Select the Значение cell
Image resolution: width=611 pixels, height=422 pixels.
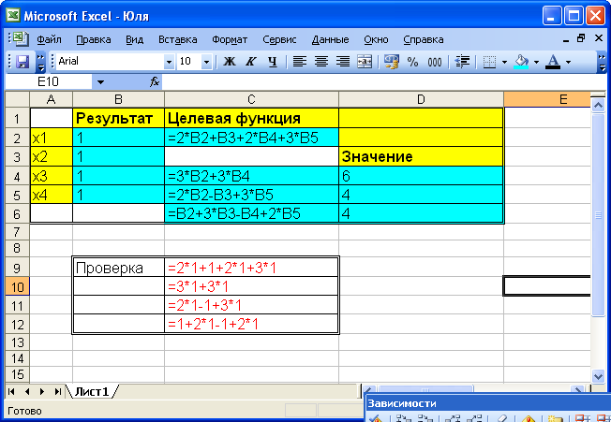click(x=421, y=156)
